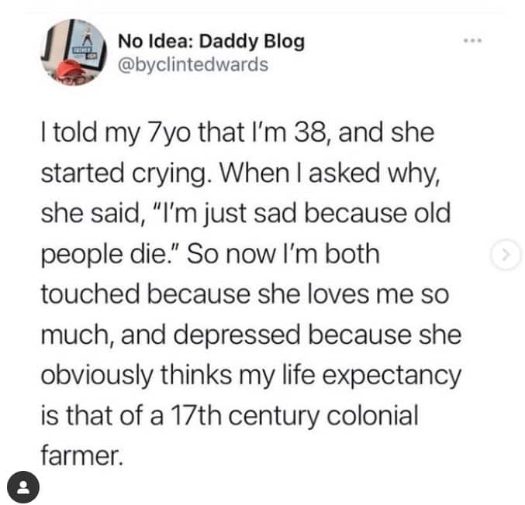Visit the @byclintedwards handle

[193, 64]
